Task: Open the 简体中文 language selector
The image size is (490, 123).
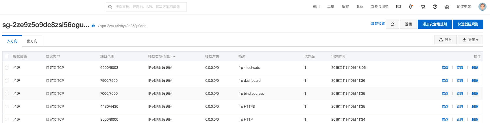Action: (x=464, y=7)
